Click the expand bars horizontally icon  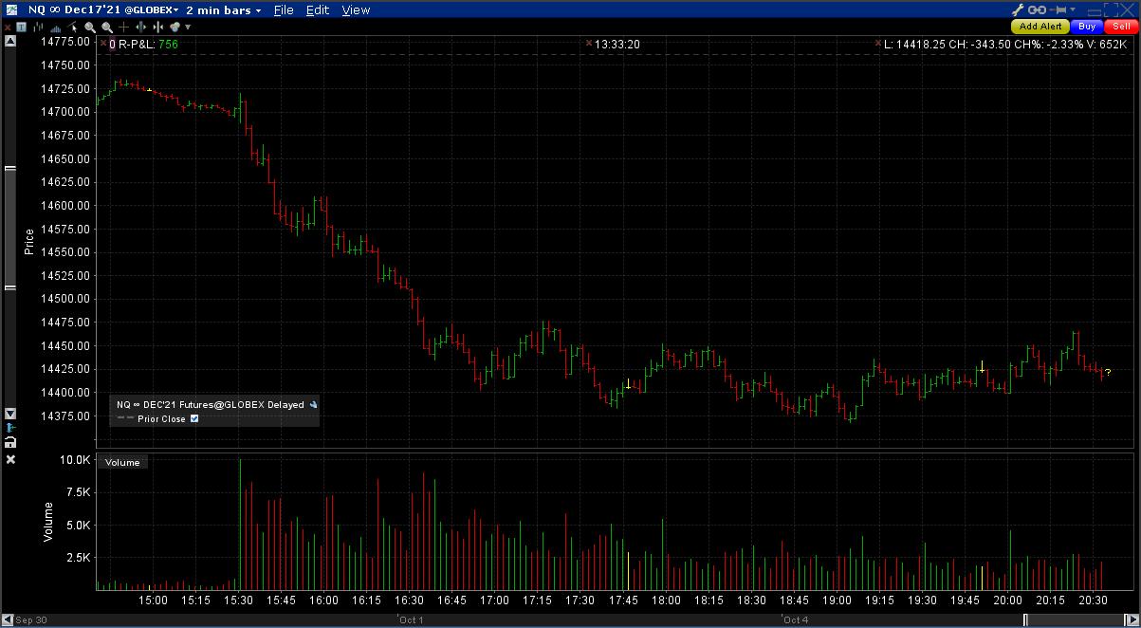coord(140,27)
